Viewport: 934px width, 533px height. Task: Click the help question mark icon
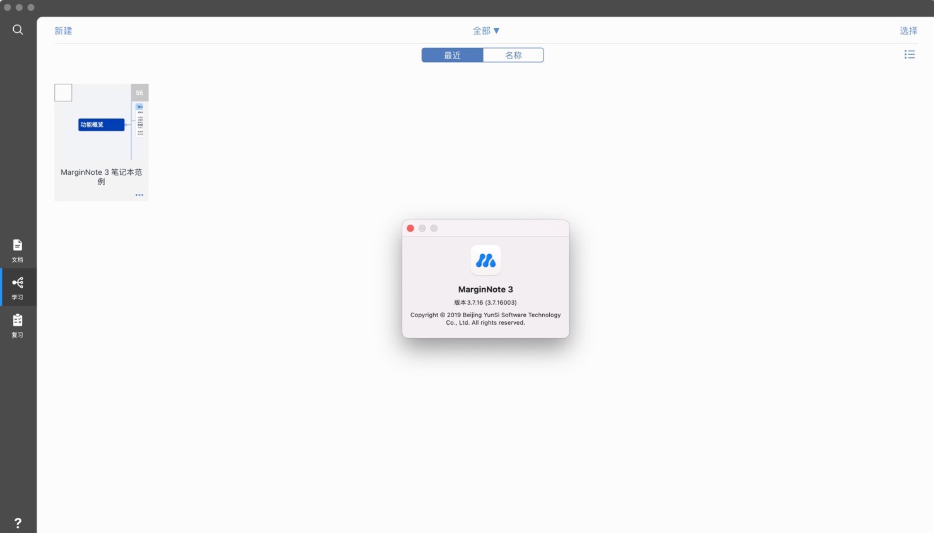pos(18,523)
